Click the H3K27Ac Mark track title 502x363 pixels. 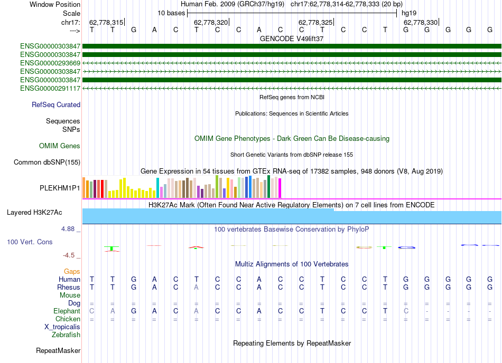[292, 205]
